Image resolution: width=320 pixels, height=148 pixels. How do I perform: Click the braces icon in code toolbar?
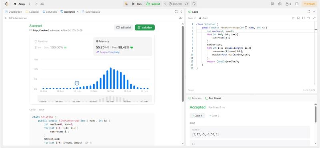point(304,18)
